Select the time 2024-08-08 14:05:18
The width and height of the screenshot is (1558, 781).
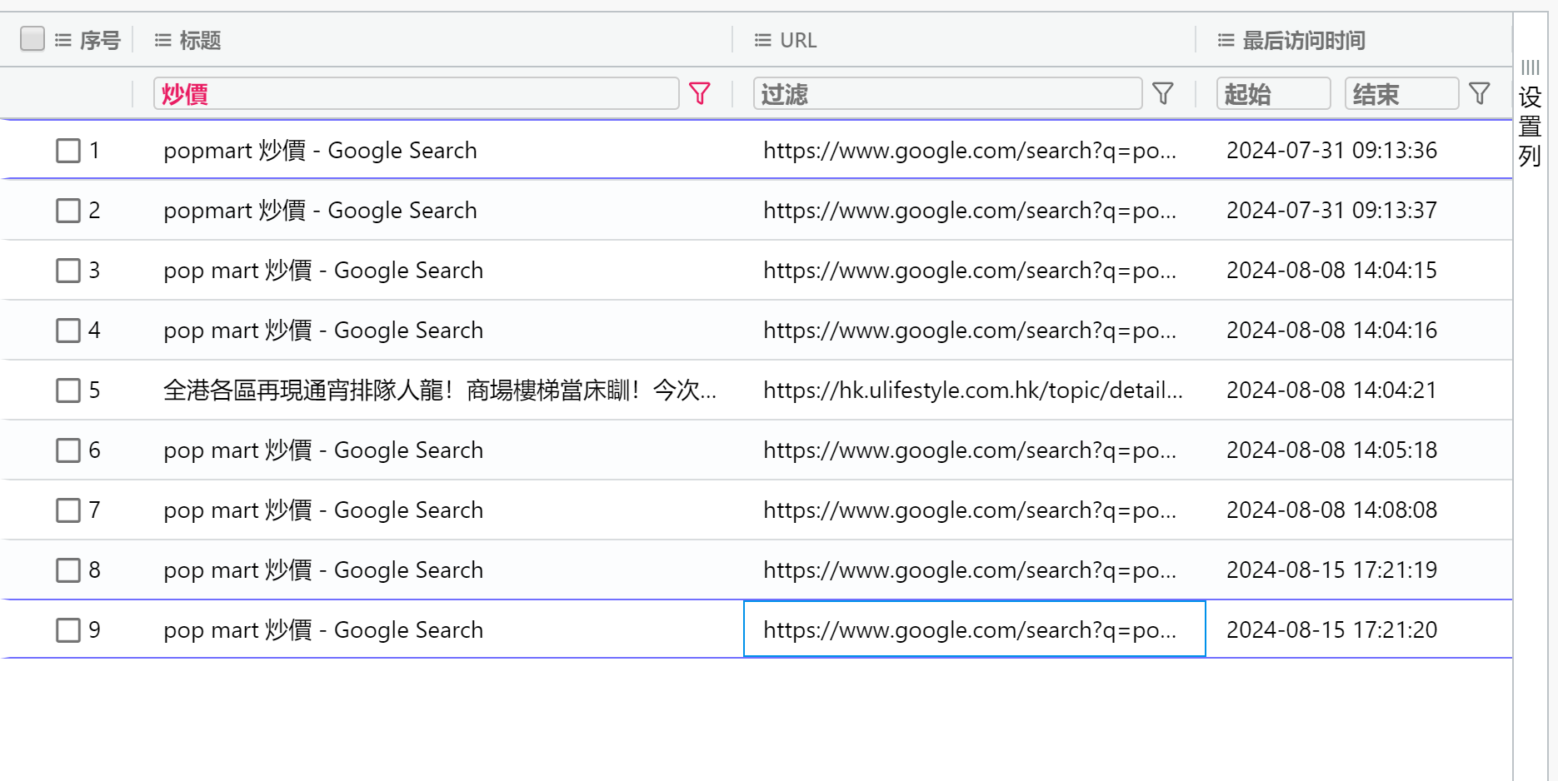(x=1331, y=450)
